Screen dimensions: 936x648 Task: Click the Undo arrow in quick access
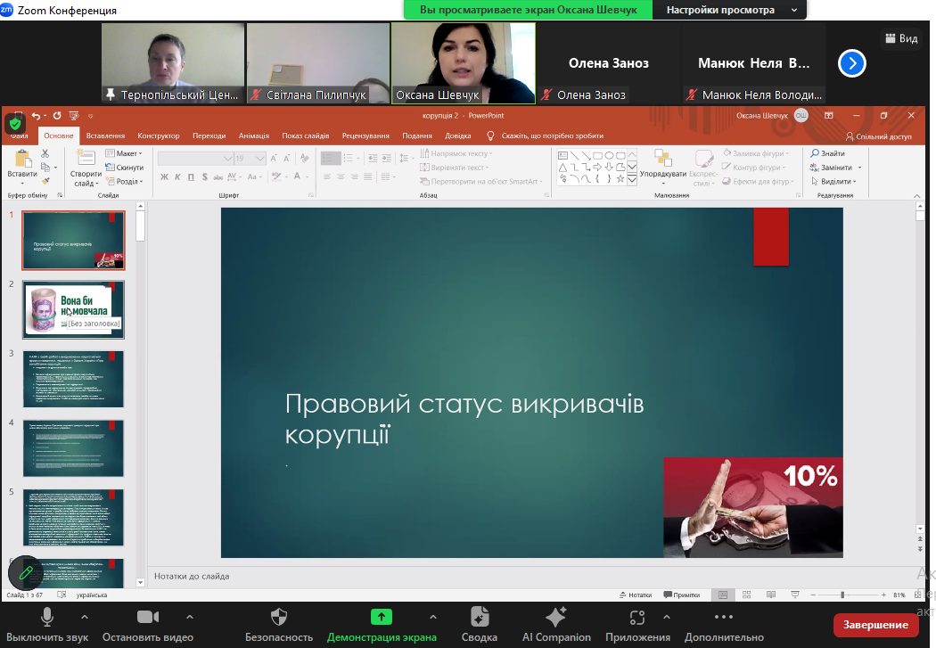click(x=36, y=116)
